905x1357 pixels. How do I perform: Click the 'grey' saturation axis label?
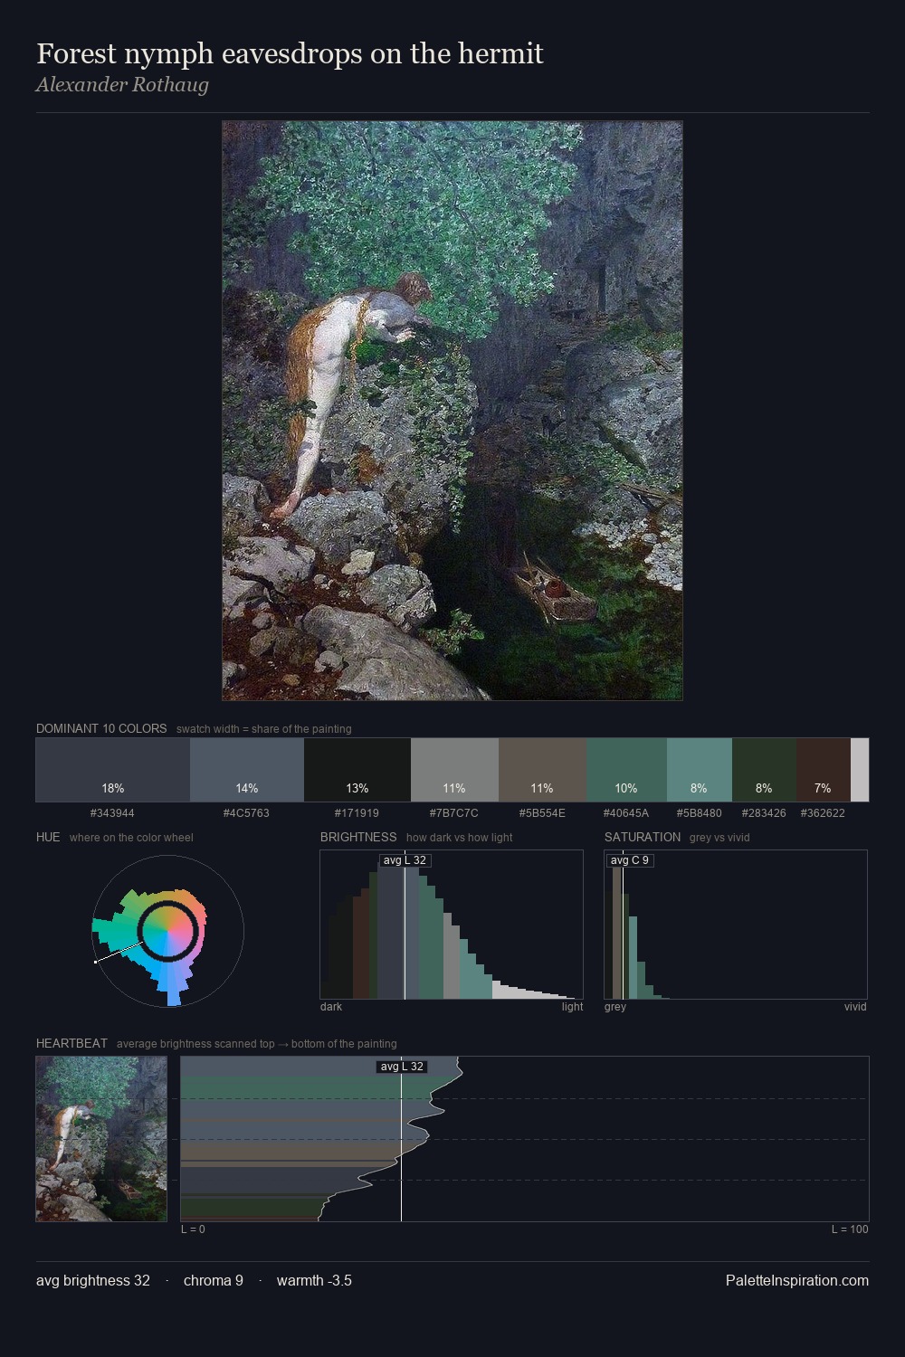tap(615, 1007)
